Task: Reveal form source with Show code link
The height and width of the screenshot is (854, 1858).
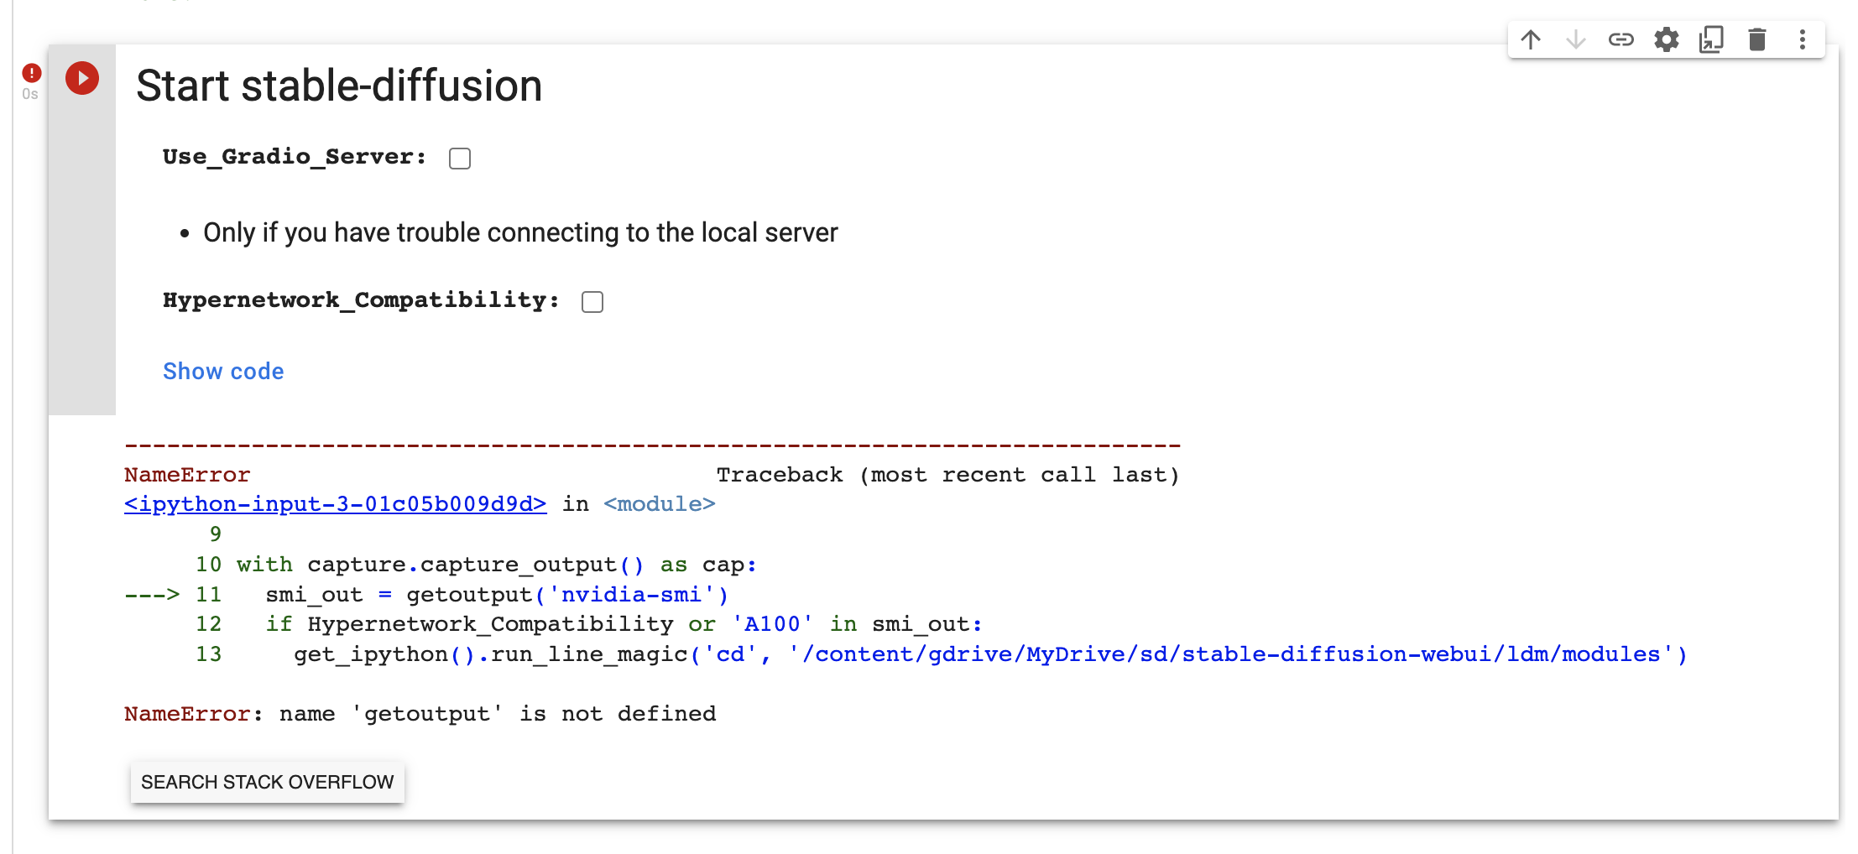Action: tap(223, 371)
